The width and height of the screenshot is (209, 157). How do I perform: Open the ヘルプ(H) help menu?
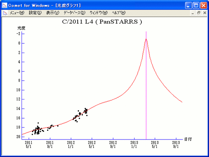click(119, 13)
